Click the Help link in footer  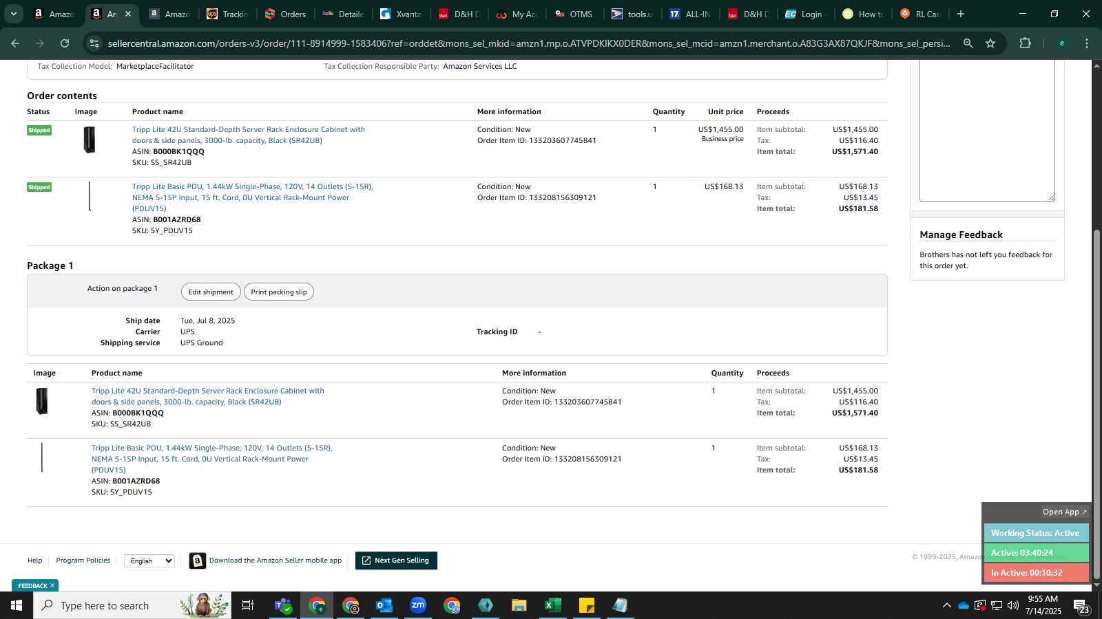[34, 561]
